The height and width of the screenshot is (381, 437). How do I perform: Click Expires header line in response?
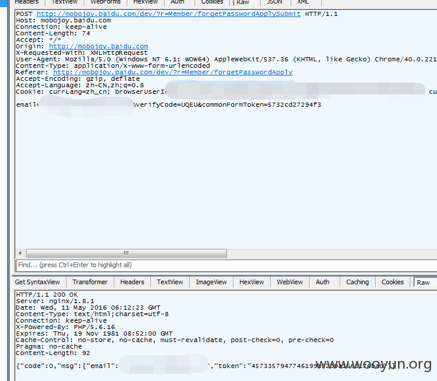[x=94, y=334]
